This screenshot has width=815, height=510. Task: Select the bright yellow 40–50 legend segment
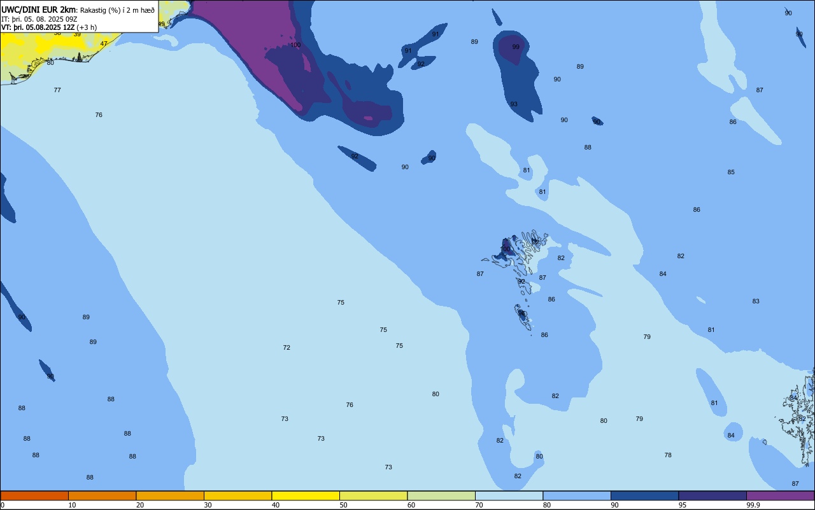point(306,495)
